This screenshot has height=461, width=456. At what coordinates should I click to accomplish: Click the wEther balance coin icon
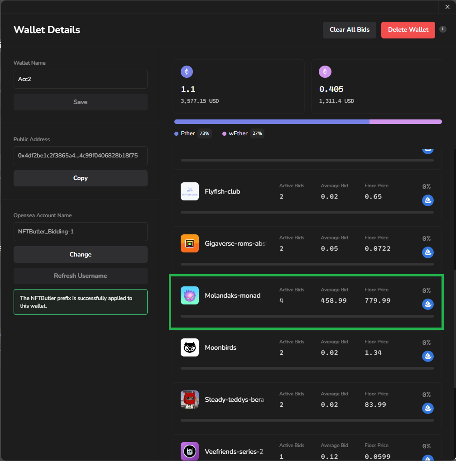pos(325,71)
